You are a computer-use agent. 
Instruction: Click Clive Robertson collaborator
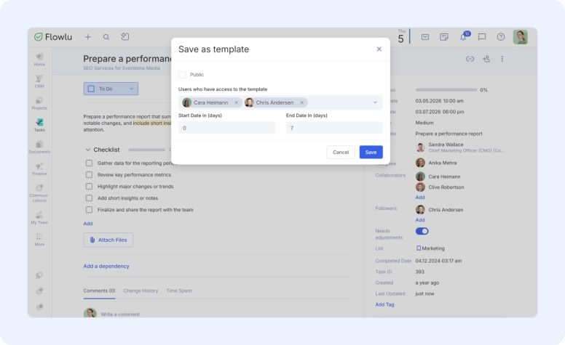(x=446, y=187)
